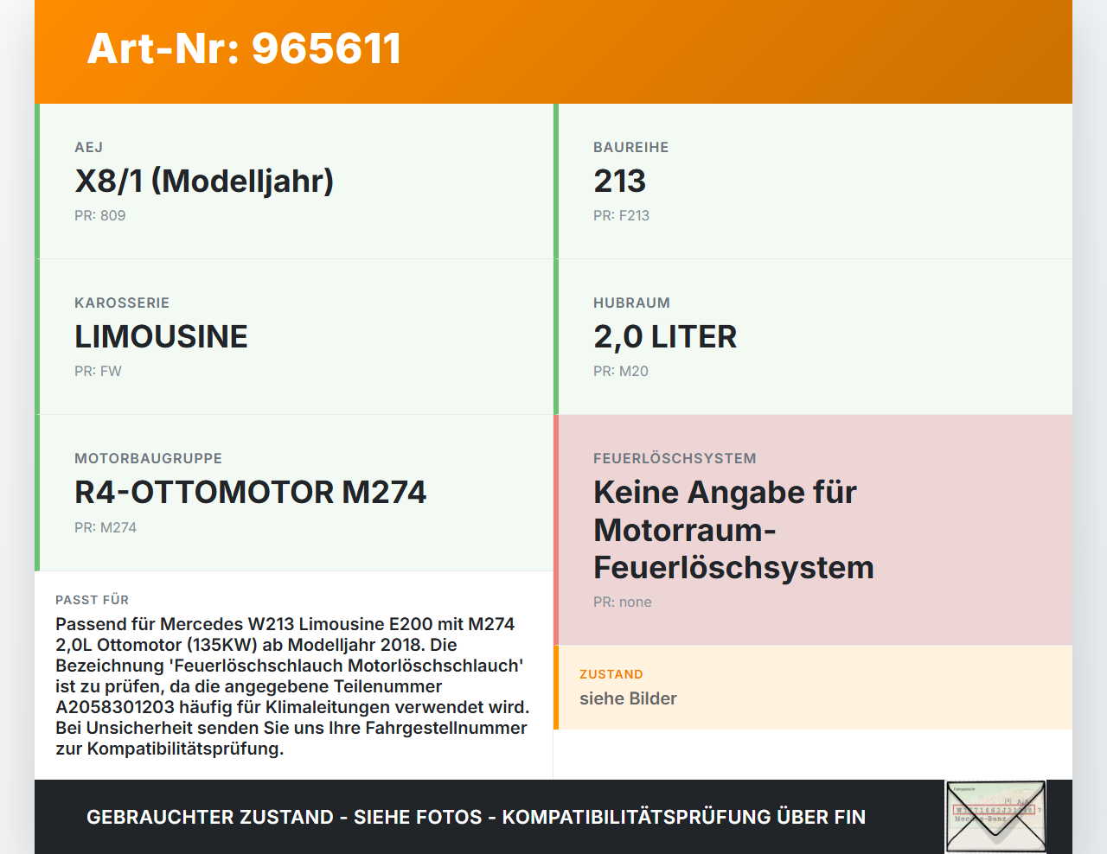This screenshot has height=854, width=1107.
Task: Click PR: 809 code label
Action: [x=99, y=215]
